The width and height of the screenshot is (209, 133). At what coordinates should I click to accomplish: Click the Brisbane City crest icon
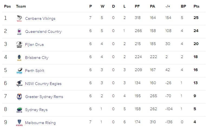coord(19,58)
